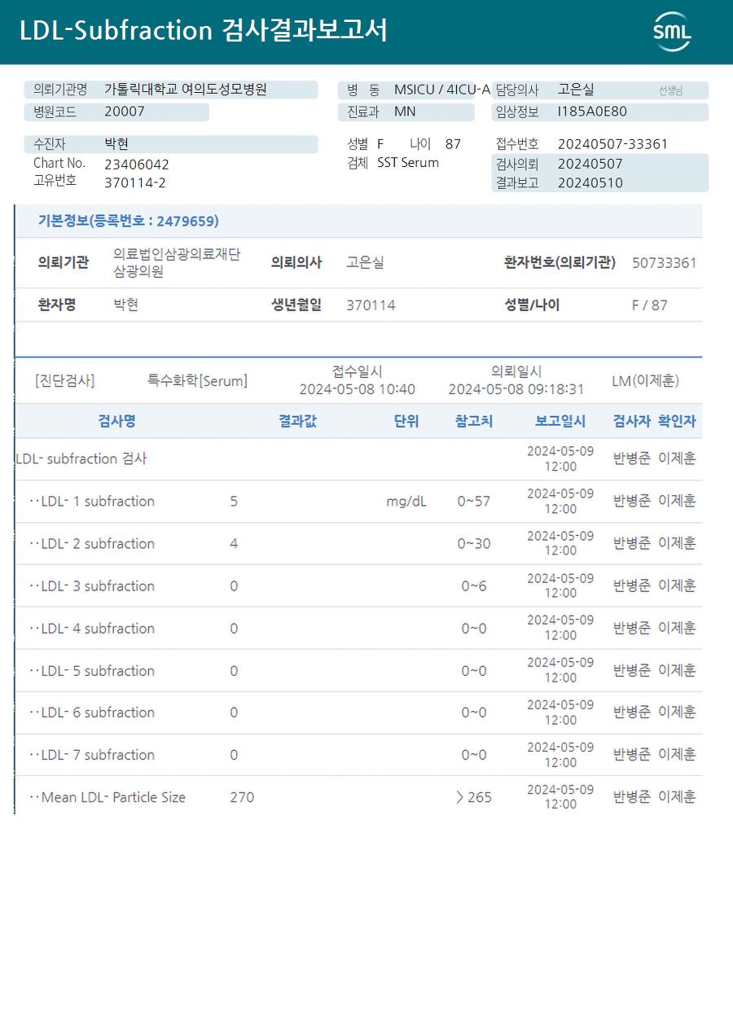The height and width of the screenshot is (1035, 733).
Task: Click registration header '기본정보(등록번호 : 2479659)'
Action: [129, 221]
